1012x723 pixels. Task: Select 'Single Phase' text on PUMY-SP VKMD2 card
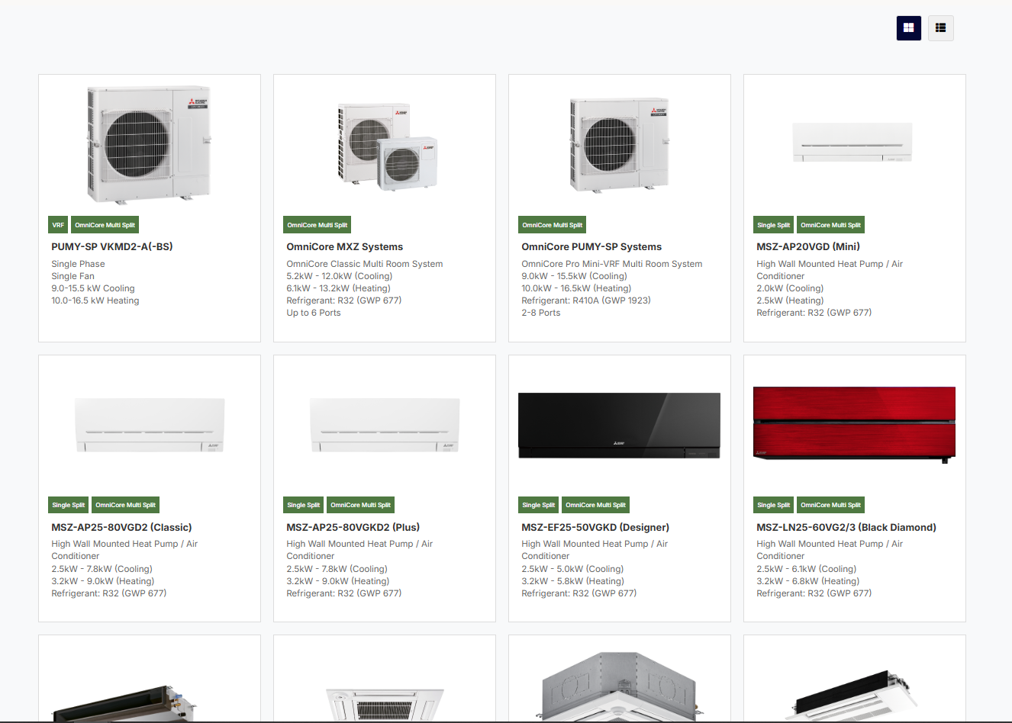[x=78, y=264]
